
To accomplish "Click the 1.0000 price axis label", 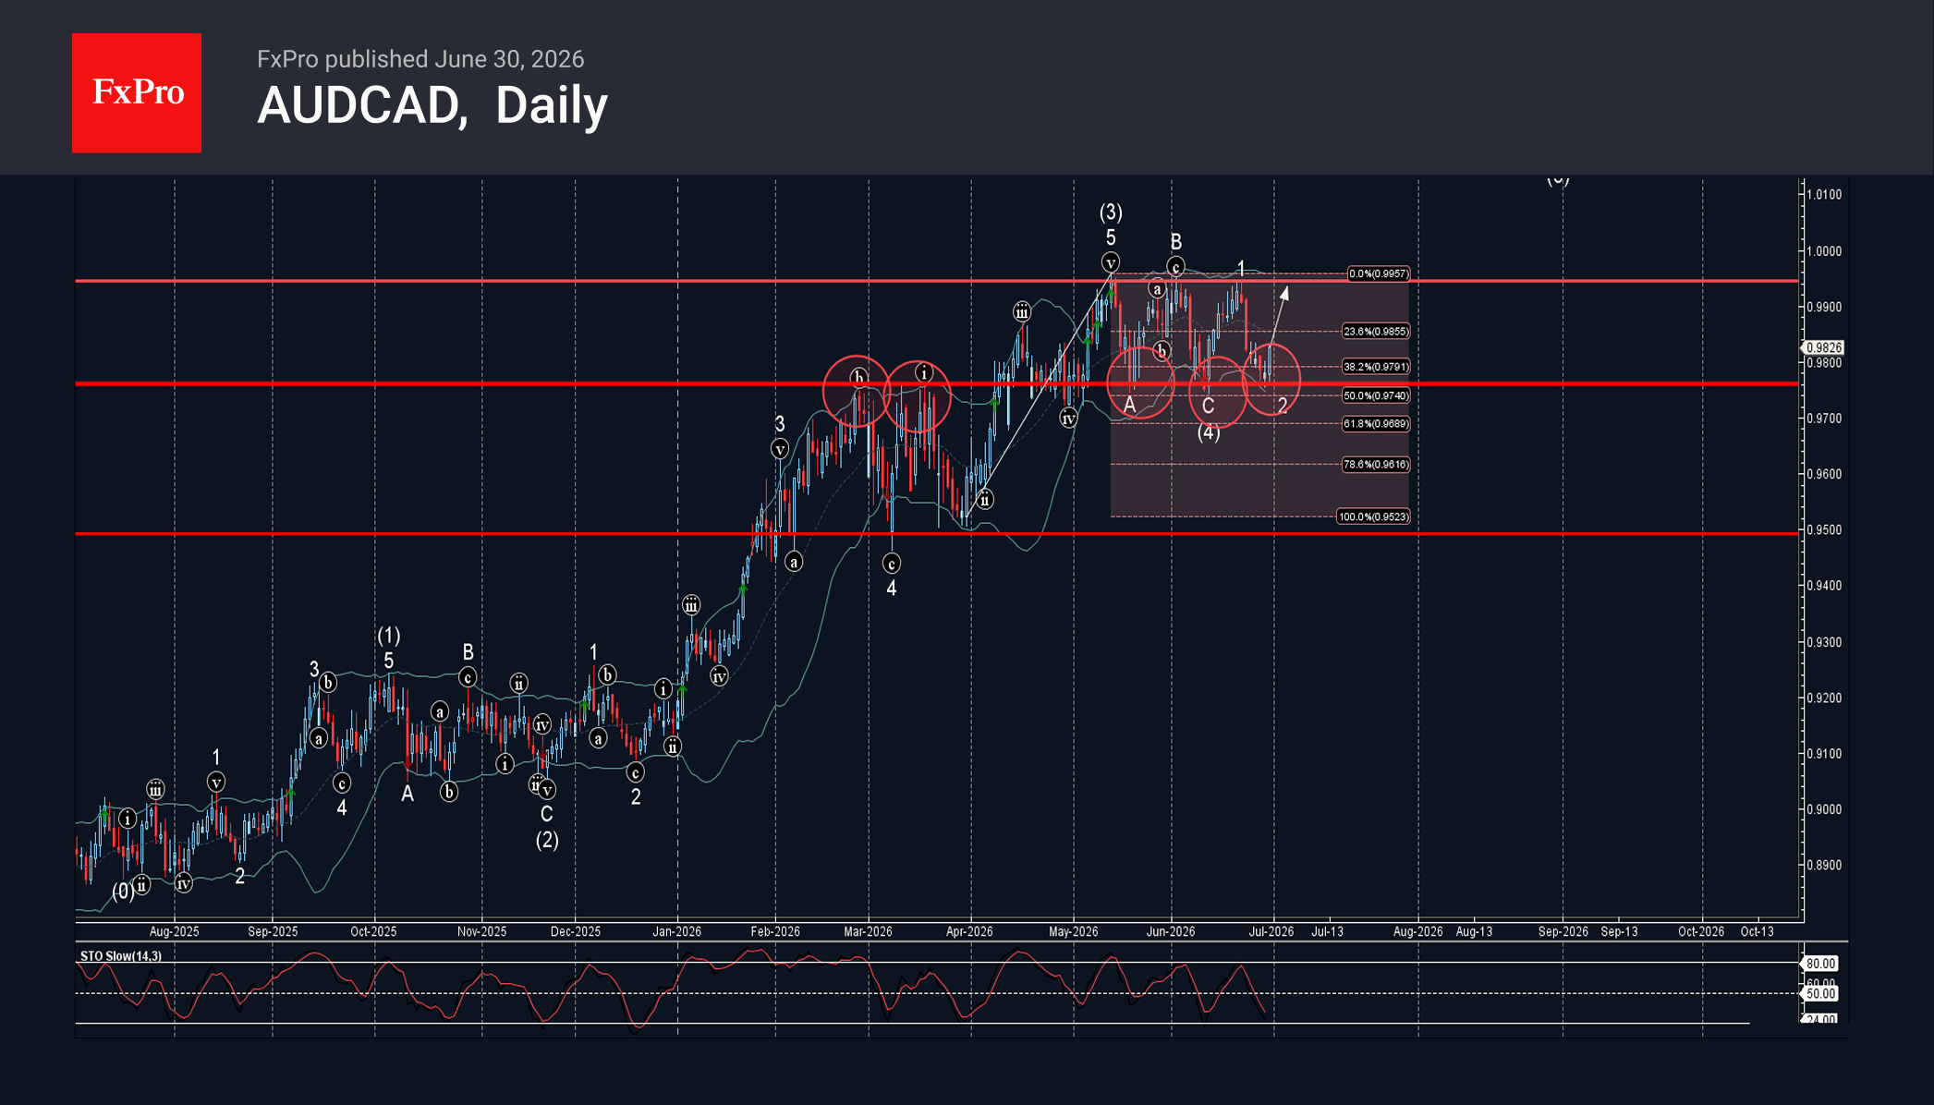I will coord(1824,251).
